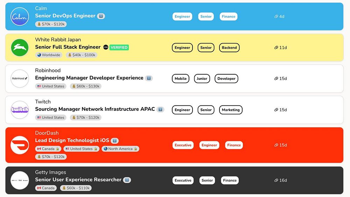Select Senior tag in Twitch row

point(206,110)
